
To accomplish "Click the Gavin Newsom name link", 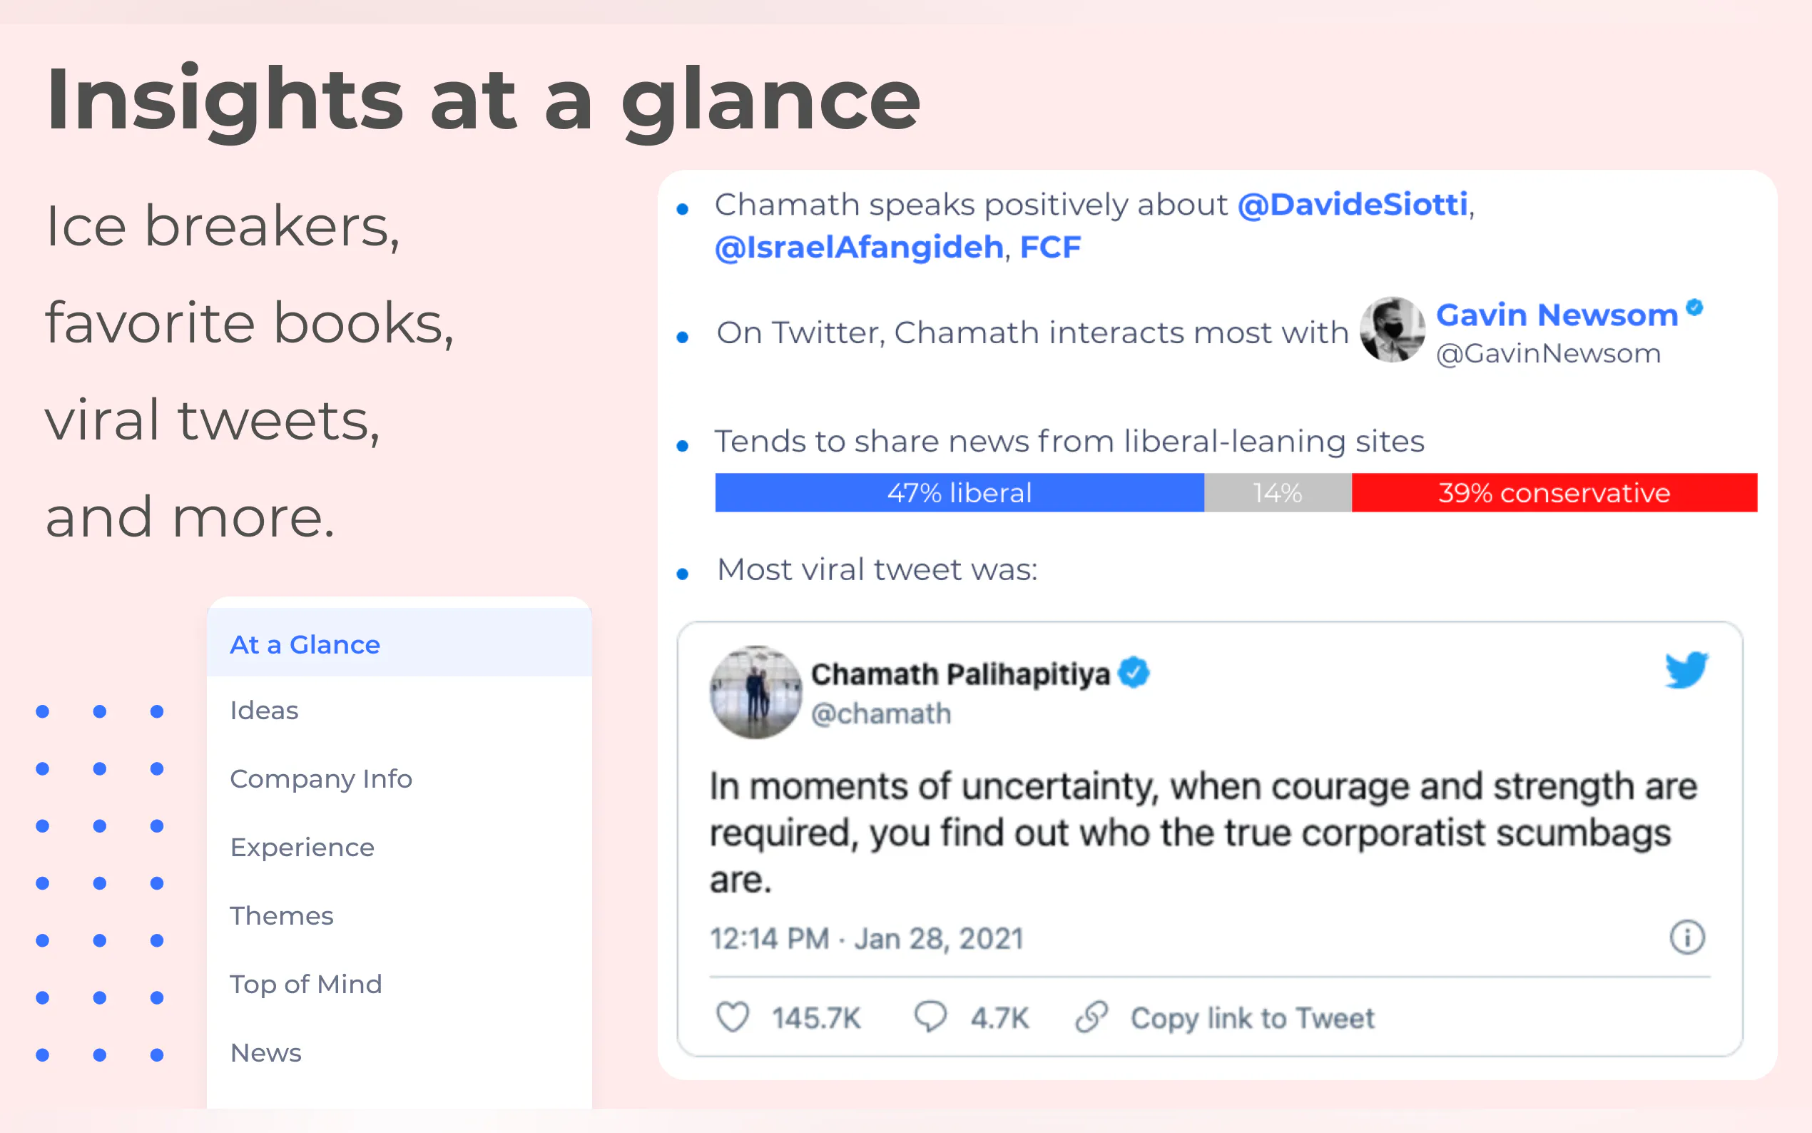I will 1557,315.
